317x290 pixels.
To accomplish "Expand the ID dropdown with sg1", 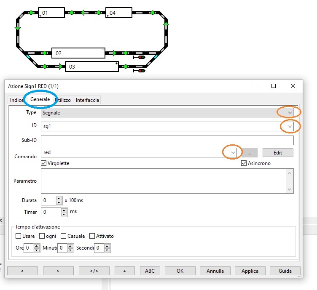I will click(289, 126).
